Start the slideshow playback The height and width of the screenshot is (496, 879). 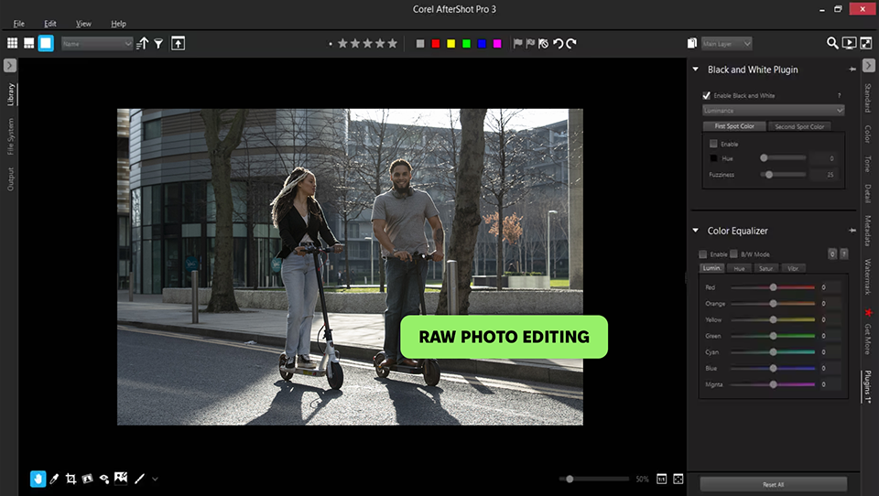click(x=849, y=43)
